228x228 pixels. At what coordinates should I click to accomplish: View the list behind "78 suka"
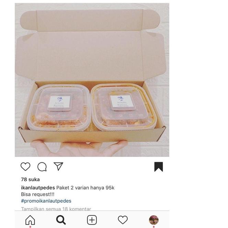coord(30,179)
